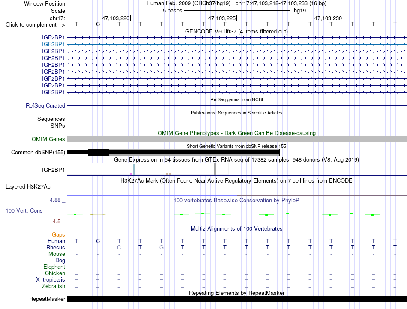Click the 'Elephant' alignment row label

(x=54, y=267)
